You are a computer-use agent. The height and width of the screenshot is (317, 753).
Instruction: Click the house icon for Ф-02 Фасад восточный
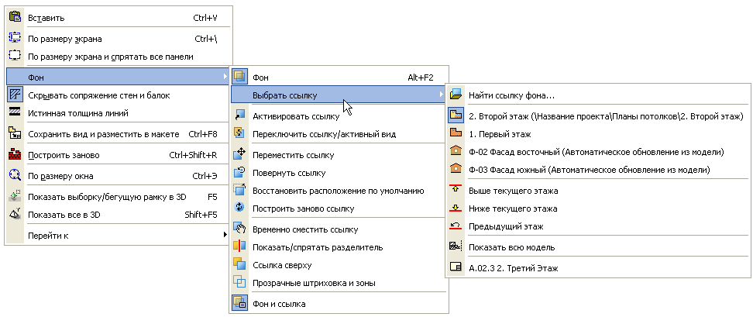[x=456, y=152]
